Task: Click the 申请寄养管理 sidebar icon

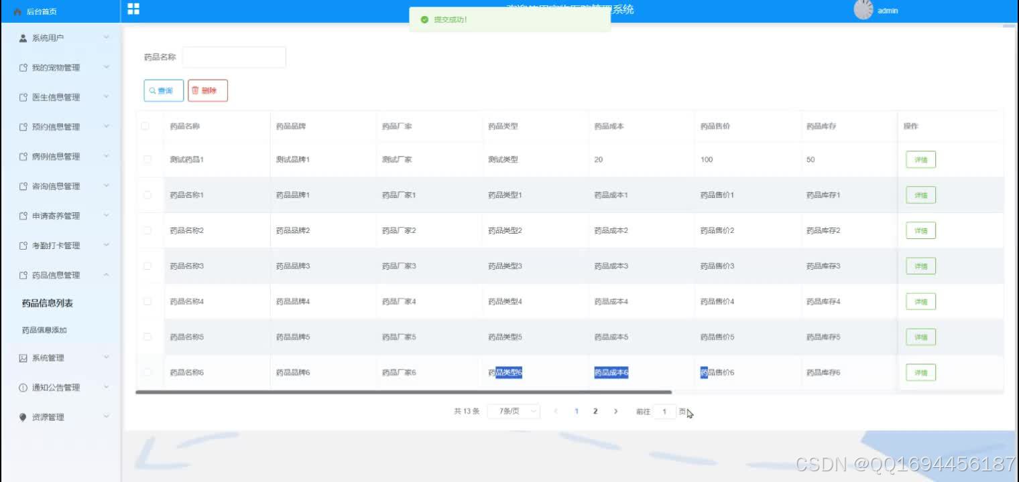Action: [x=23, y=216]
